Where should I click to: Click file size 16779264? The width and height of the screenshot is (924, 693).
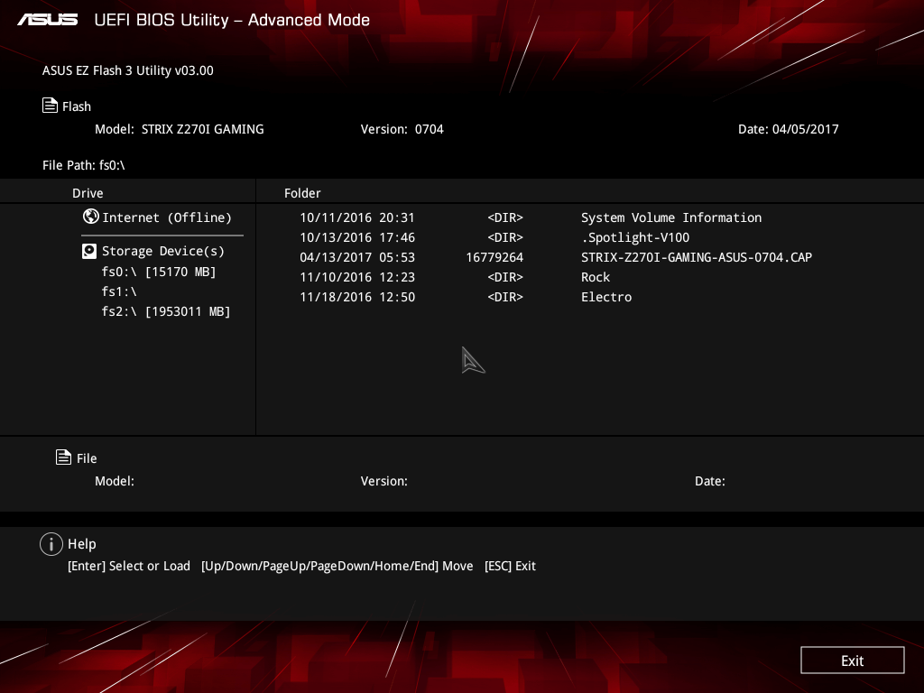pos(494,257)
